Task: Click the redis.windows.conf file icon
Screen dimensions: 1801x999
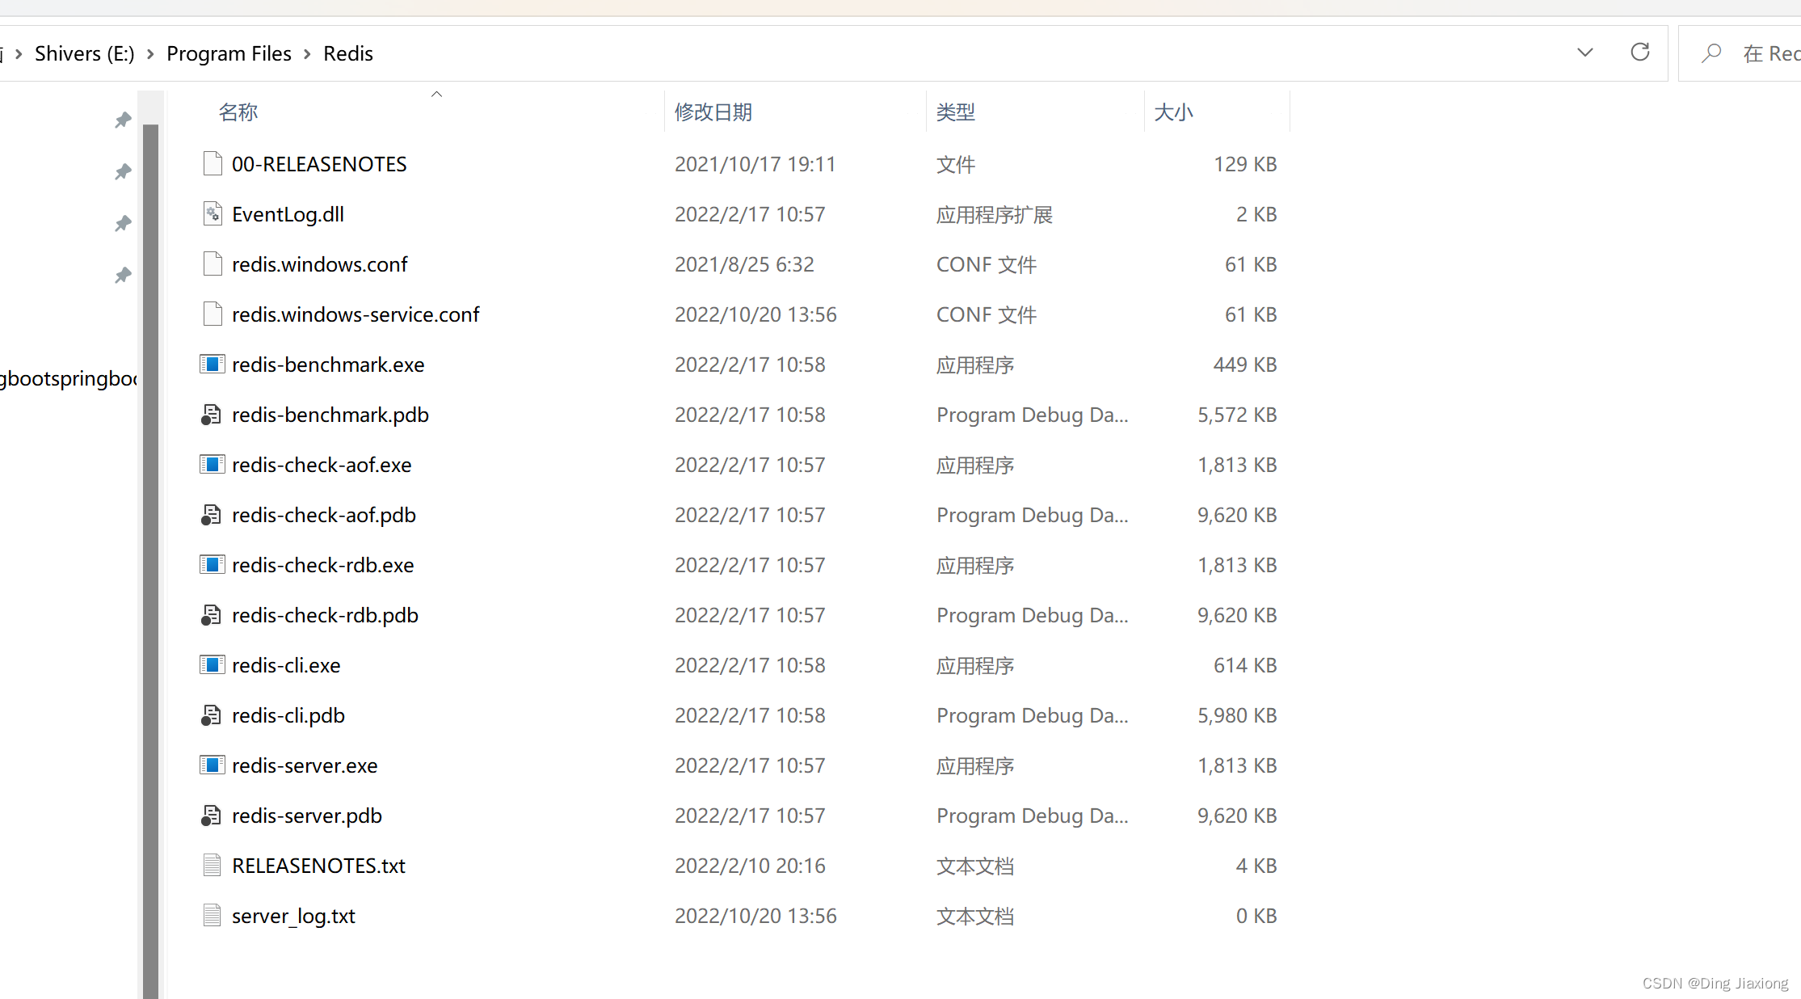Action: coord(213,263)
